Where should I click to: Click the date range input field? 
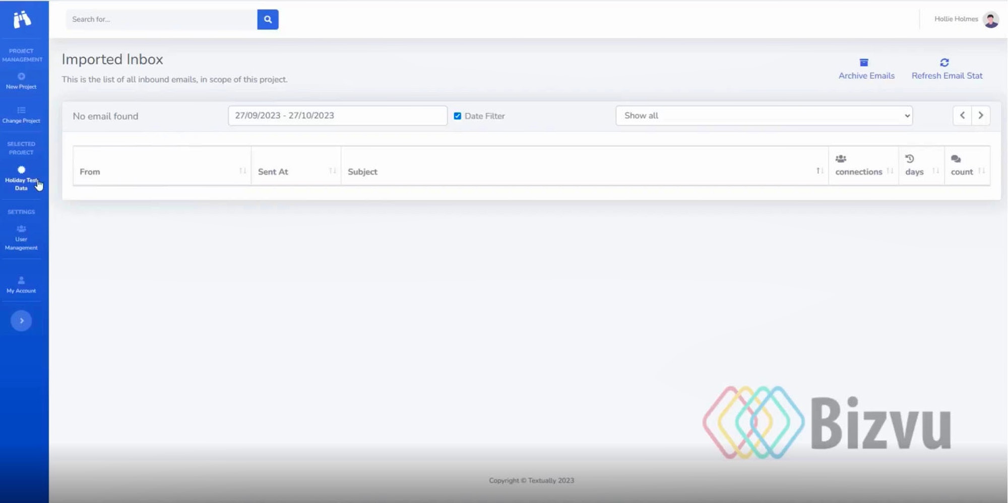tap(337, 116)
